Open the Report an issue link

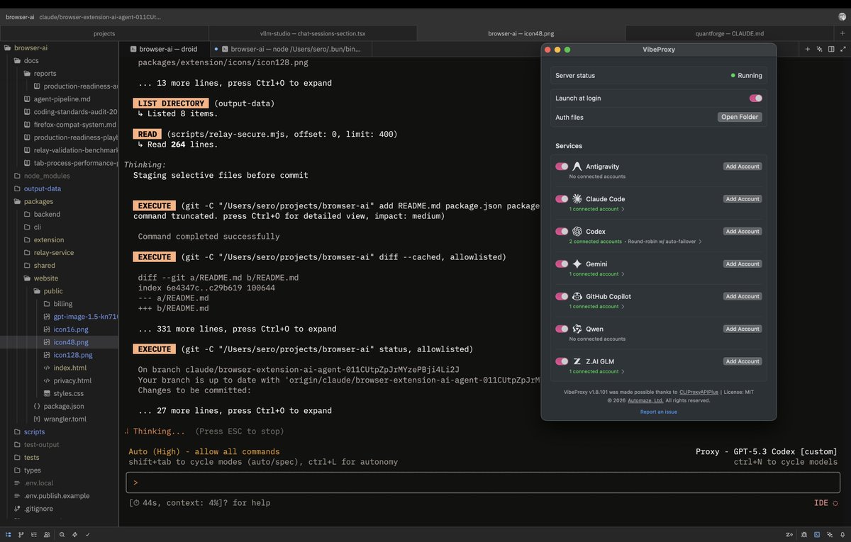(659, 412)
